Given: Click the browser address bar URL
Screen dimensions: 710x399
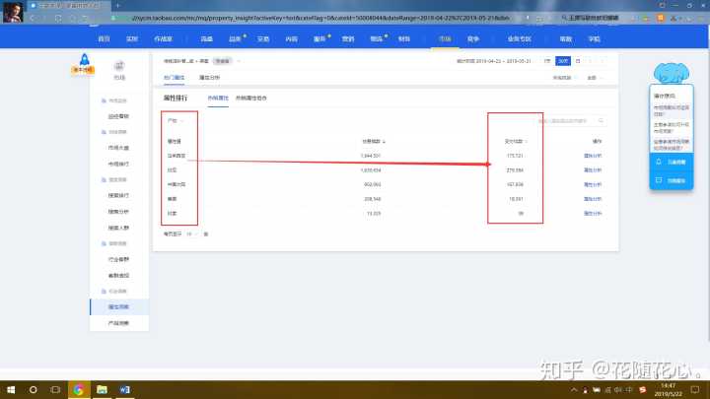Looking at the screenshot, I should 320,18.
